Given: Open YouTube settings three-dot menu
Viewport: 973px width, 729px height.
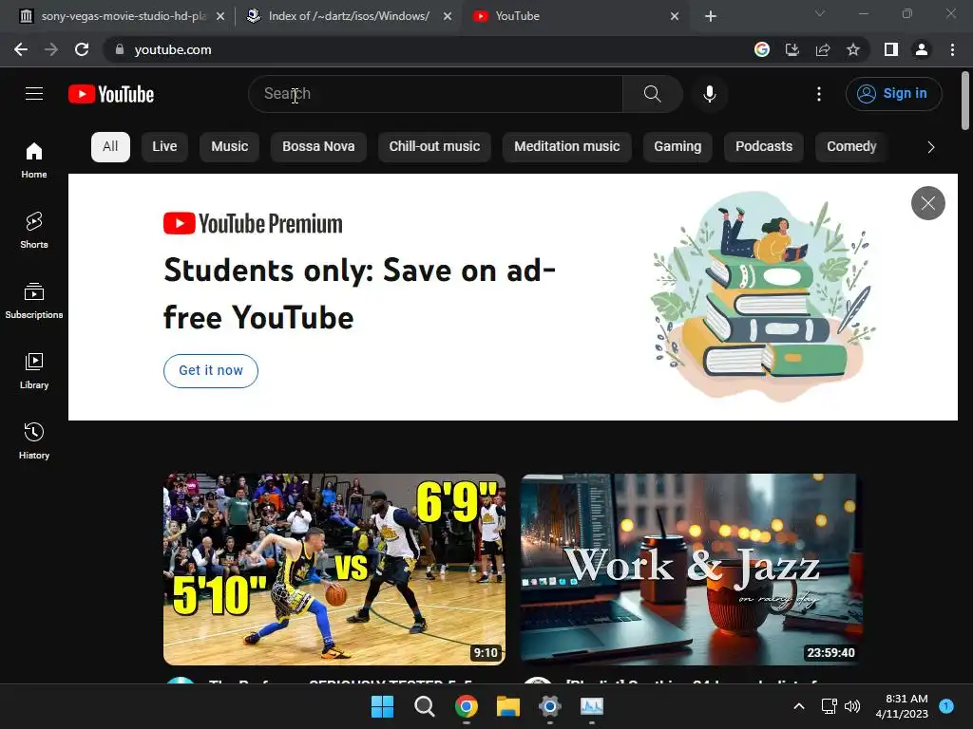Looking at the screenshot, I should tap(819, 94).
